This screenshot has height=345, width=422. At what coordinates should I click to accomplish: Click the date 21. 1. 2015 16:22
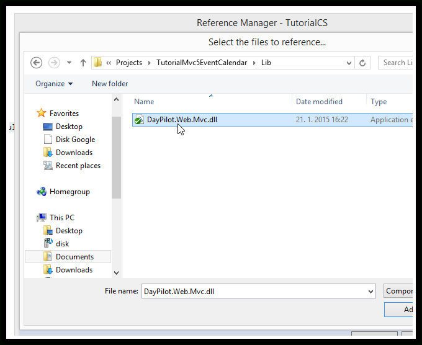(x=322, y=120)
